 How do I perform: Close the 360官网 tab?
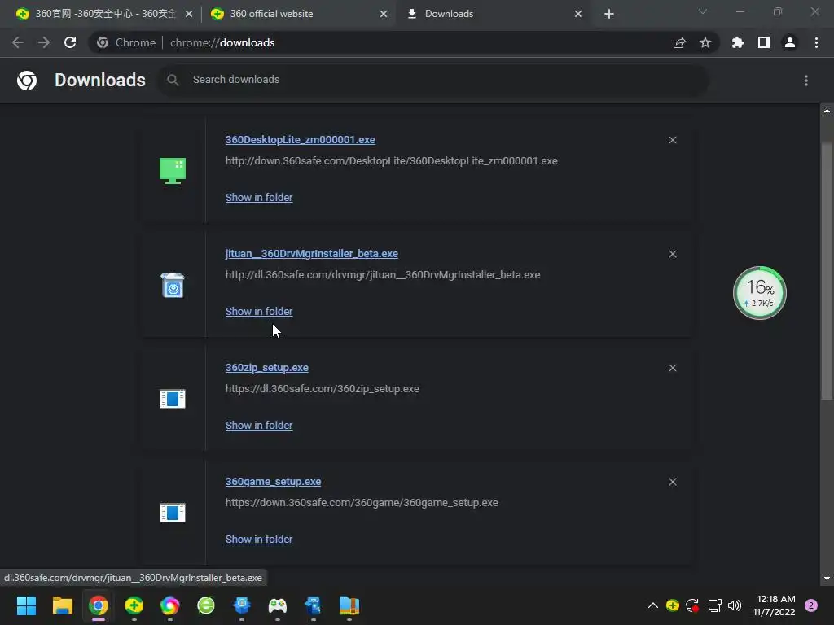189,15
